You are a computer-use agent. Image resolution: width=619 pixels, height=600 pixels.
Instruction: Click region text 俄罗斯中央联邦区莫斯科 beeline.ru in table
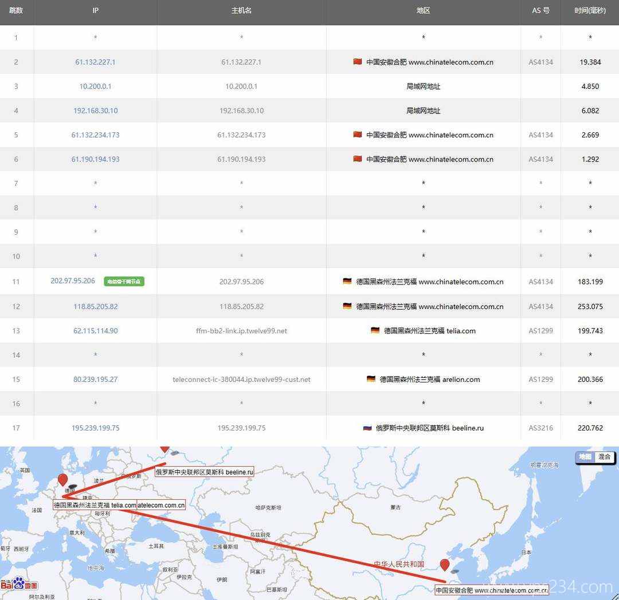(429, 428)
